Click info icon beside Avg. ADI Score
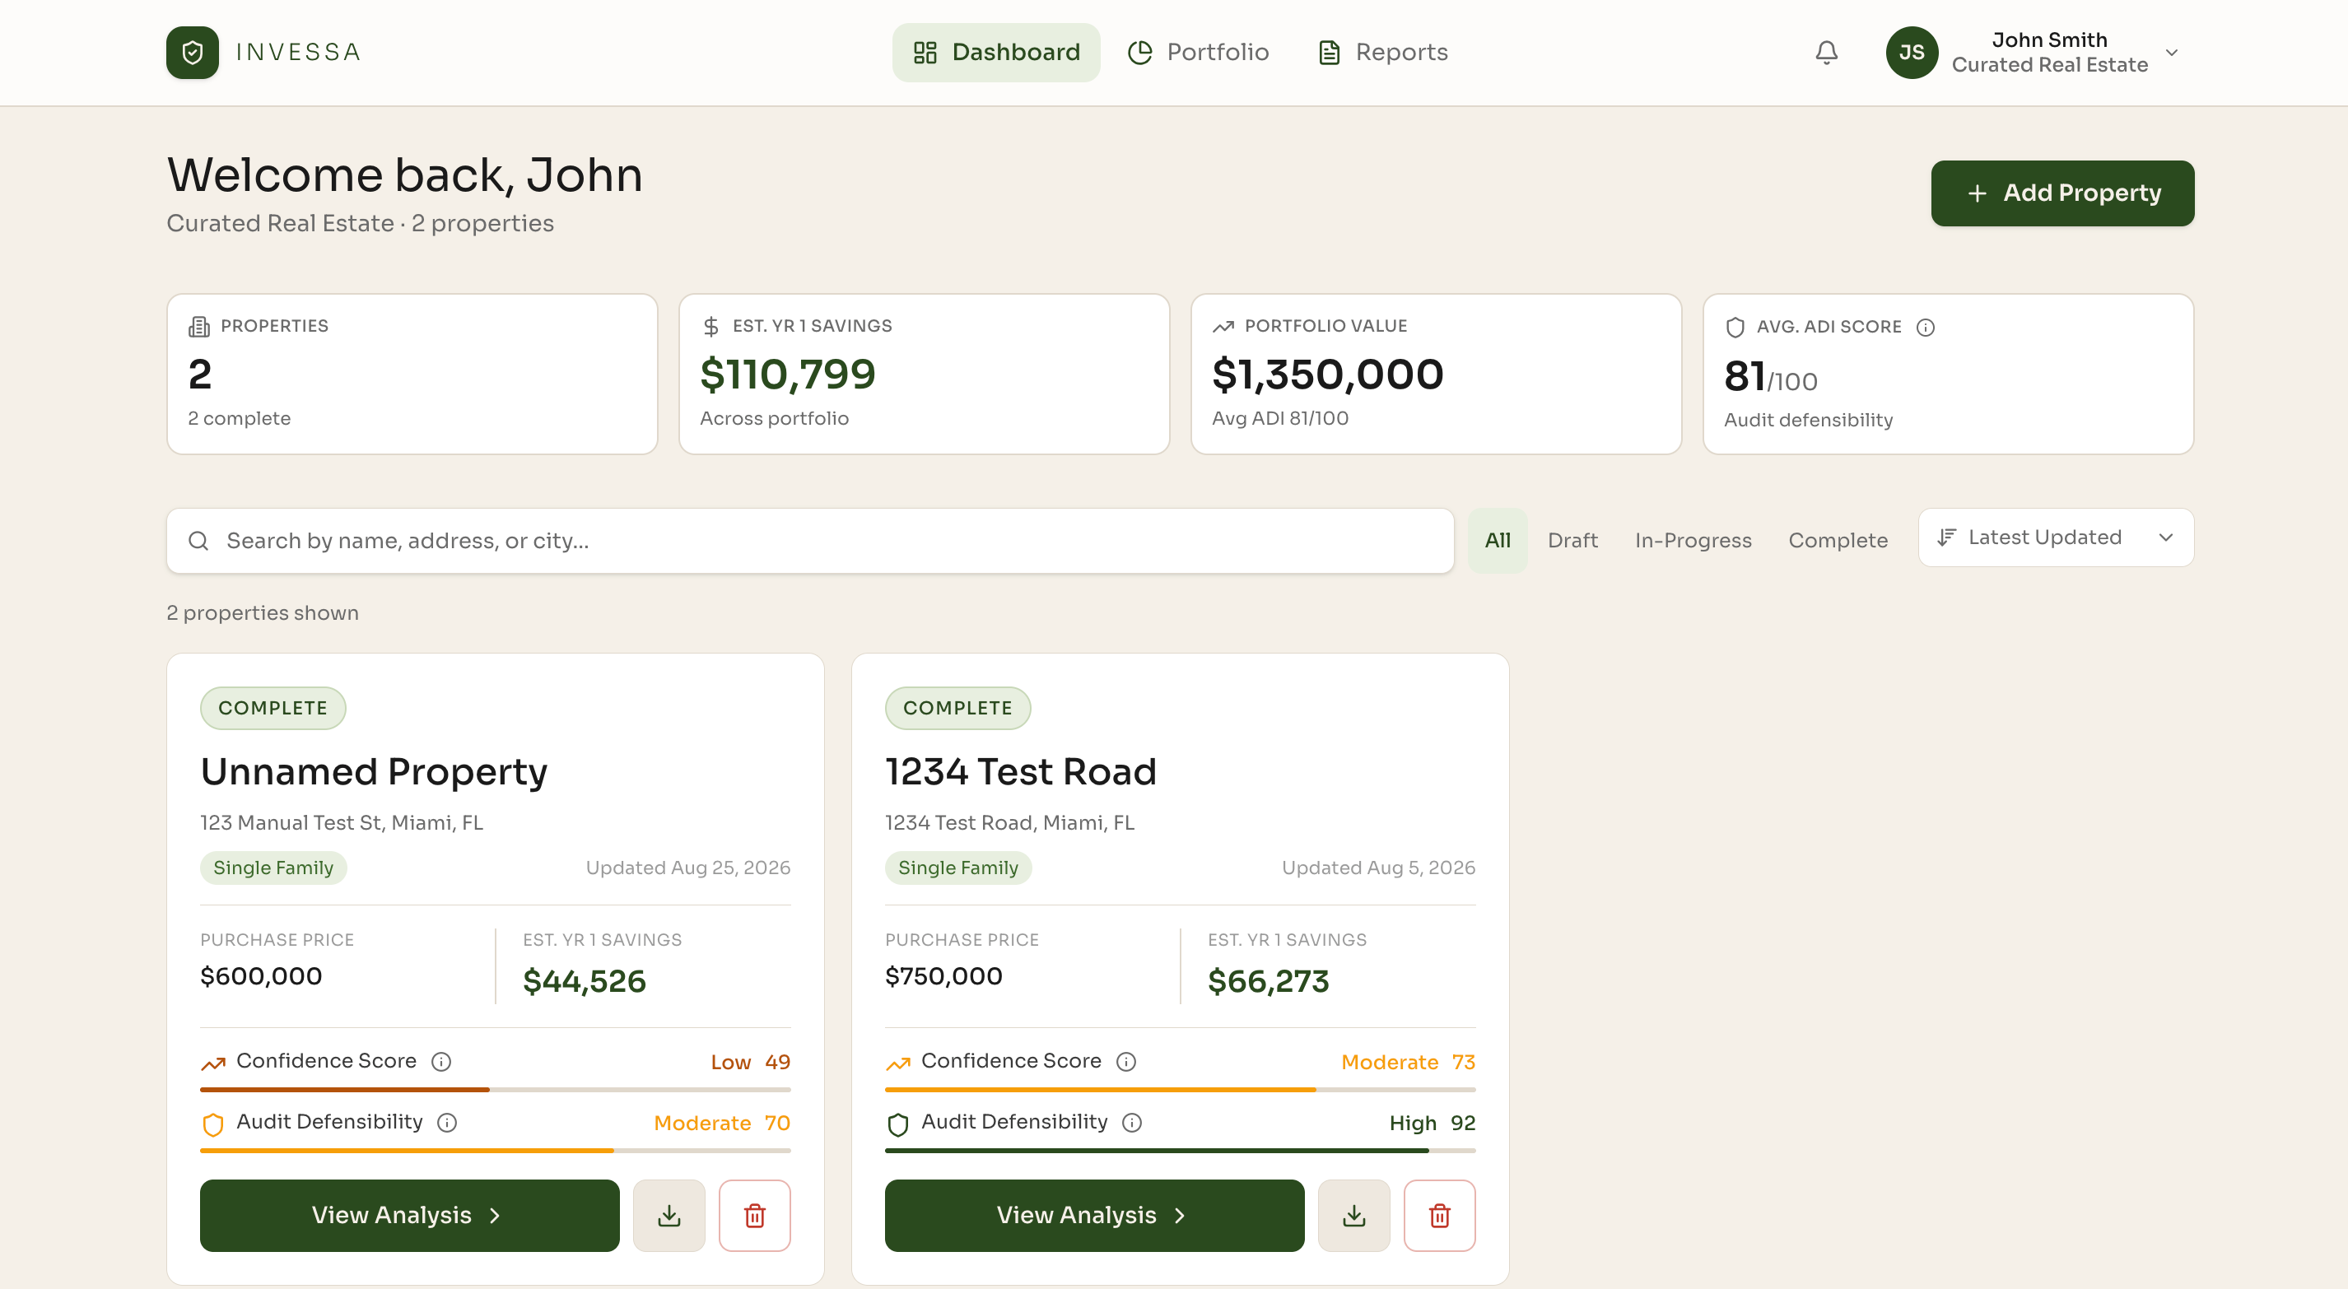The height and width of the screenshot is (1289, 2348). click(x=1925, y=328)
